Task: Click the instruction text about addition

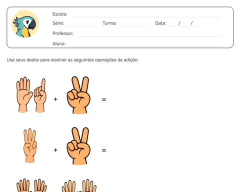Action: coord(72,60)
